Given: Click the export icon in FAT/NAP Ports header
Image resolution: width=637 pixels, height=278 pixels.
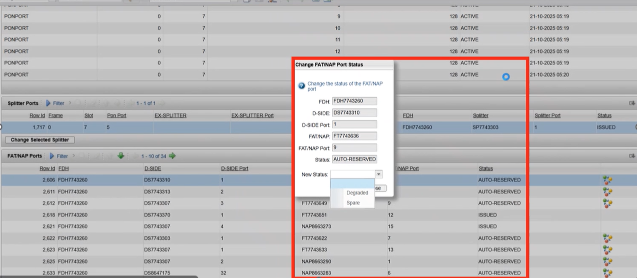Looking at the screenshot, I should click(632, 156).
